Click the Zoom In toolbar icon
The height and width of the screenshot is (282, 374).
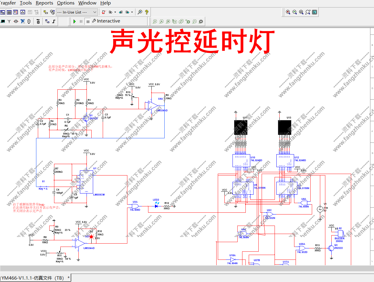(x=288, y=12)
